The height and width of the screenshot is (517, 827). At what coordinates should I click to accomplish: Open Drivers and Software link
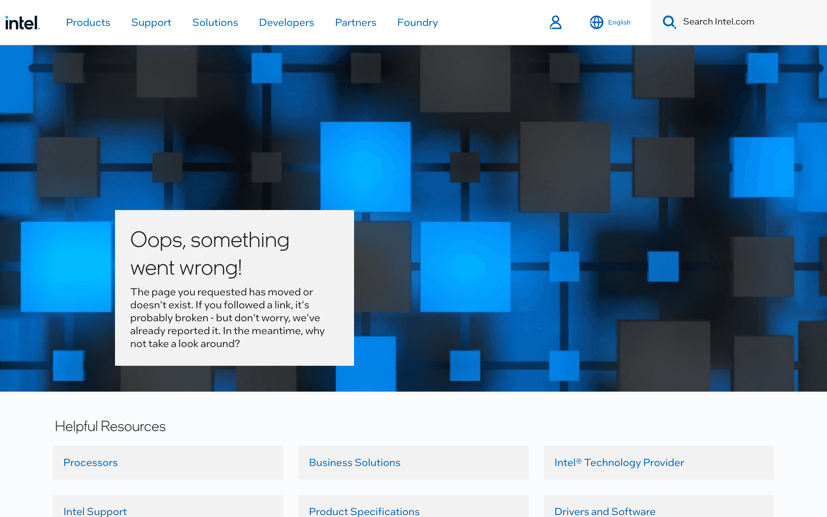[x=658, y=507]
